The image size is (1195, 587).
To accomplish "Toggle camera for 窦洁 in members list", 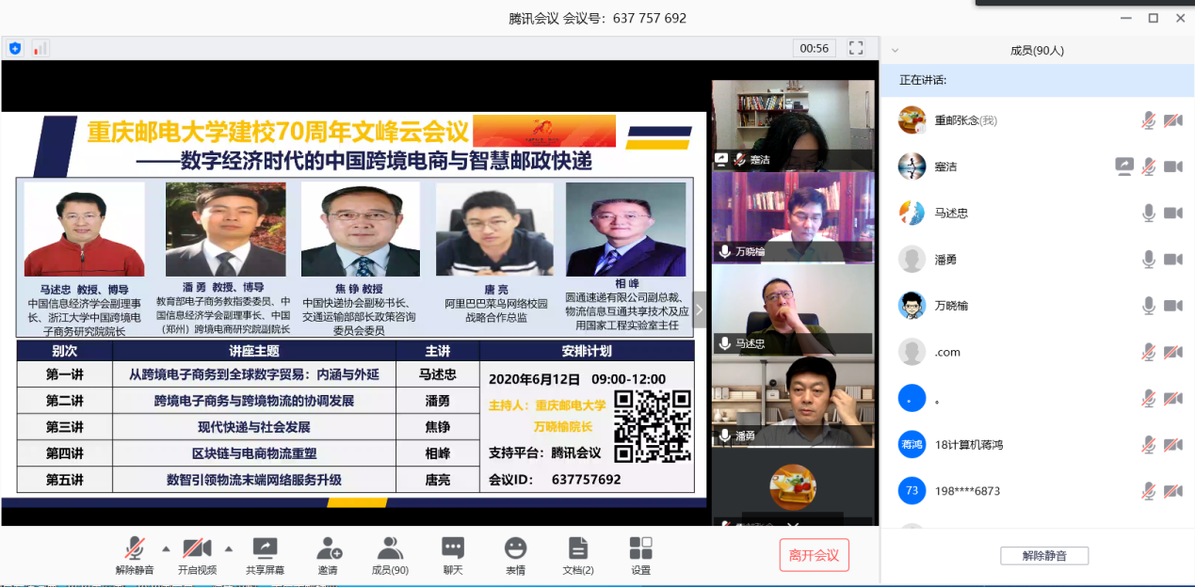I will coord(1172,167).
